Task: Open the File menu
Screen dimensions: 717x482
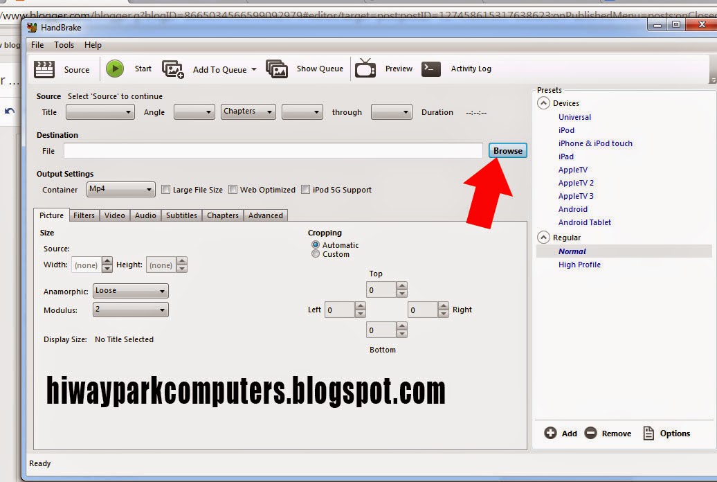Action: pos(37,45)
